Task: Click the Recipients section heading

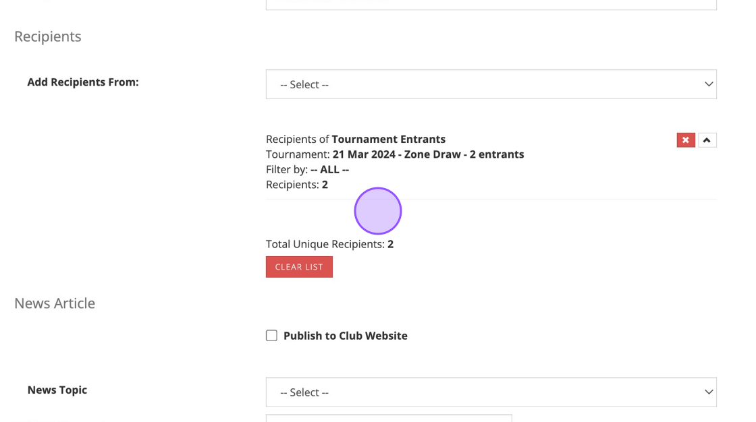Action: point(48,36)
